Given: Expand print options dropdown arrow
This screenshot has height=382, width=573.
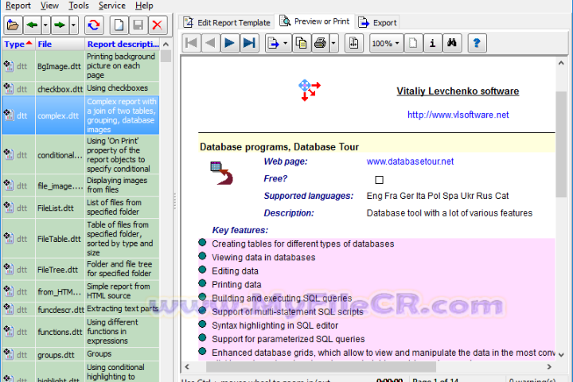Looking at the screenshot, I should point(333,43).
